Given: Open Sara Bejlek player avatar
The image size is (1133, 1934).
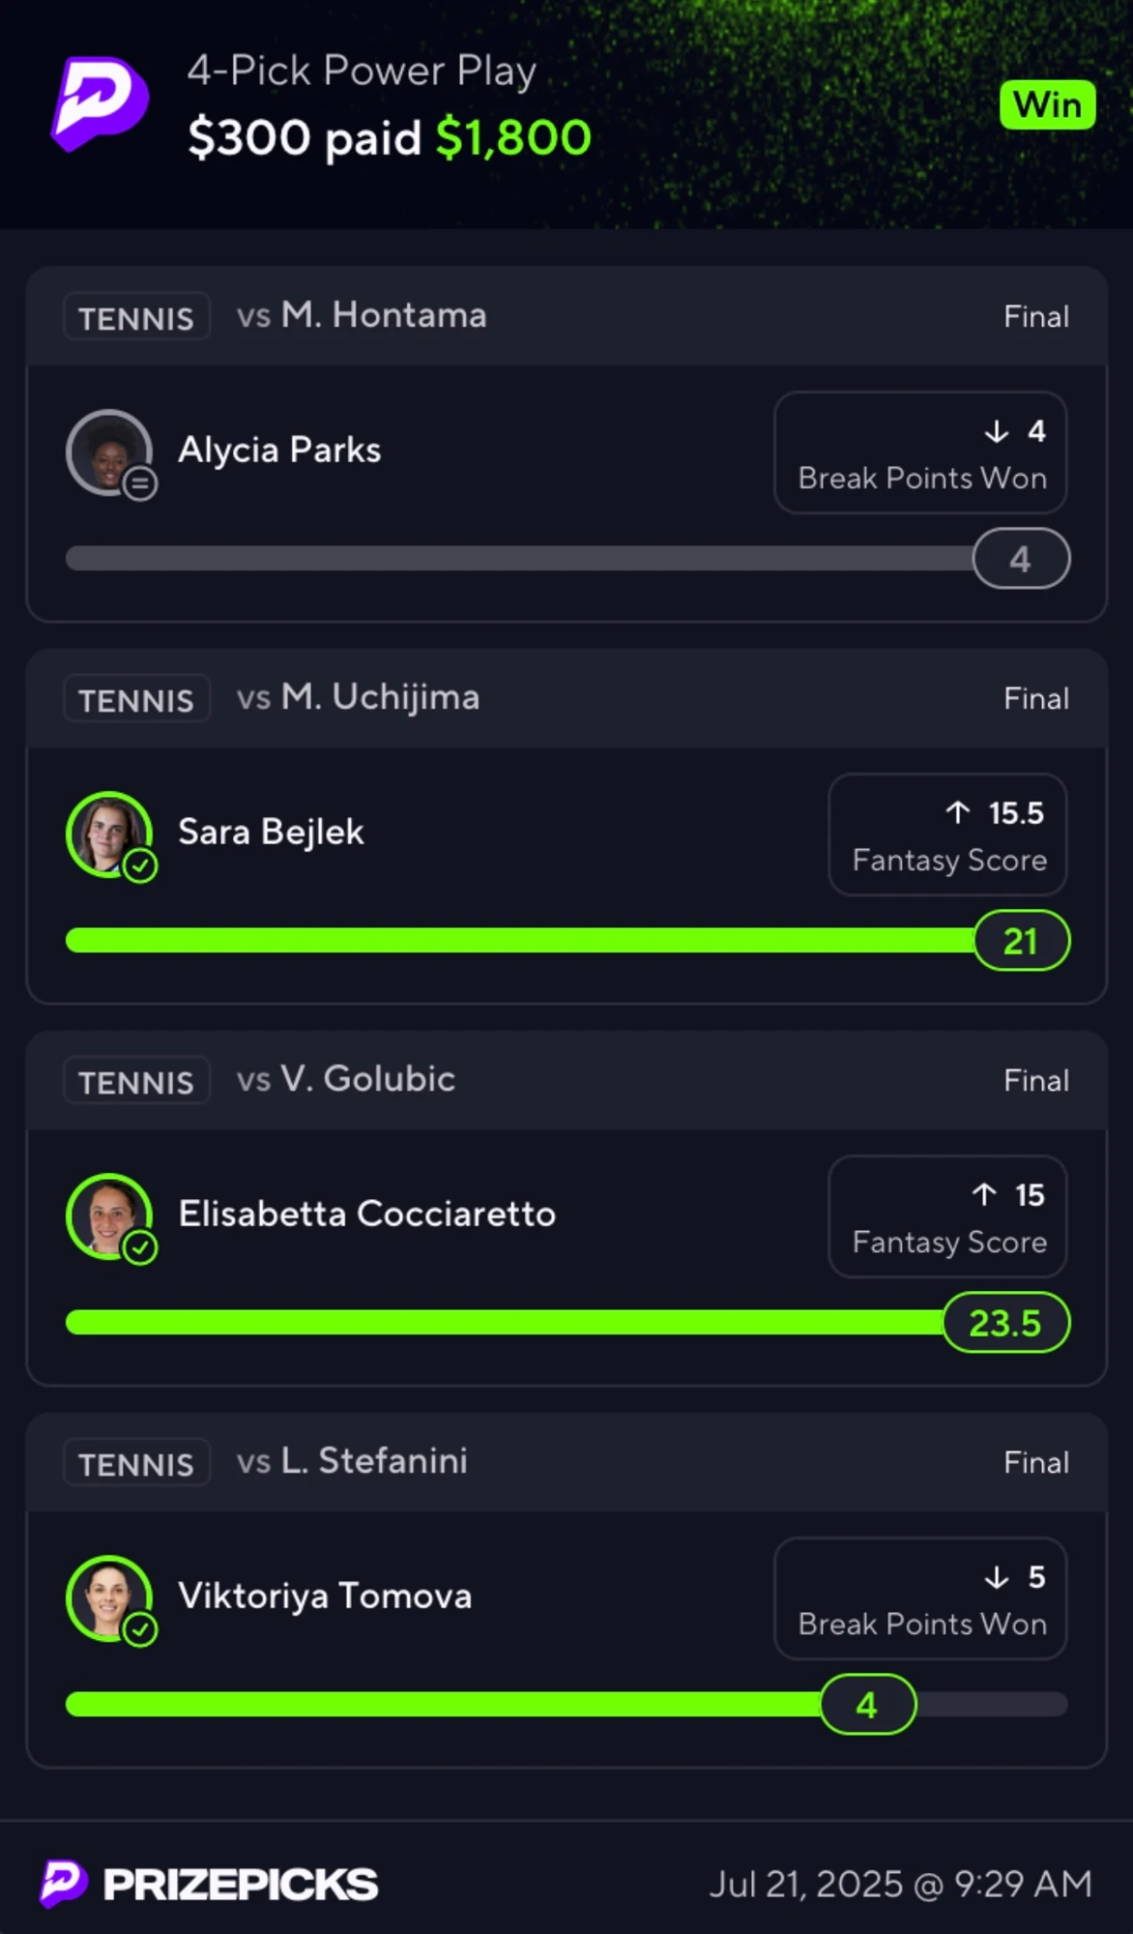Looking at the screenshot, I should coord(109,835).
